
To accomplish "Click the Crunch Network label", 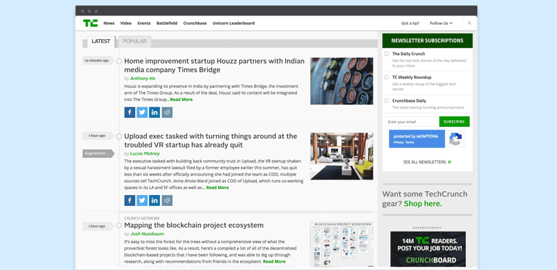I will coord(142,218).
